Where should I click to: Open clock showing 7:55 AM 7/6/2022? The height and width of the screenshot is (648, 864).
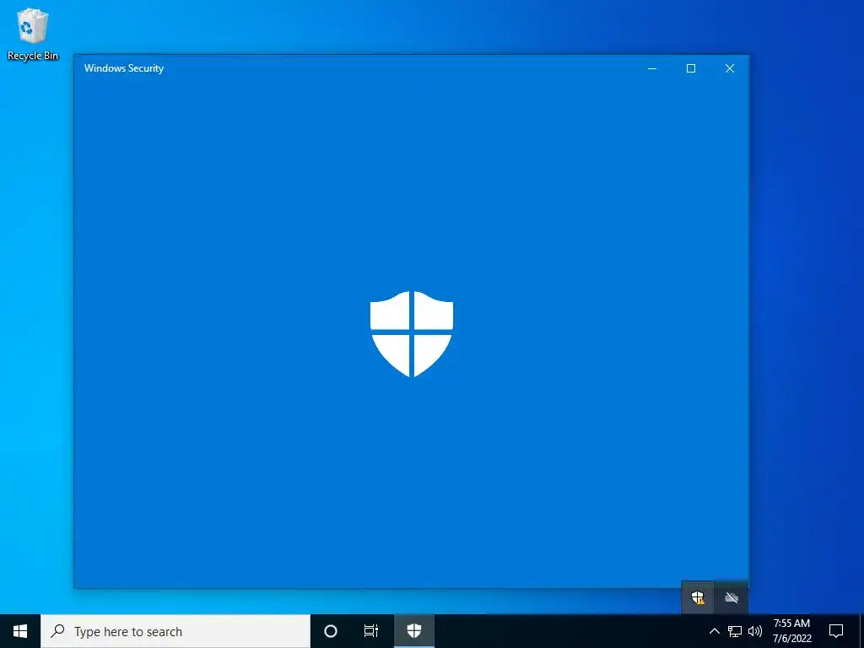[791, 631]
